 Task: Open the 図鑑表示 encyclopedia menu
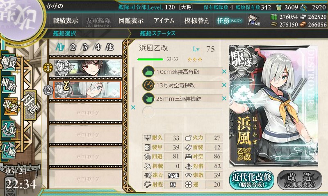(x=131, y=20)
